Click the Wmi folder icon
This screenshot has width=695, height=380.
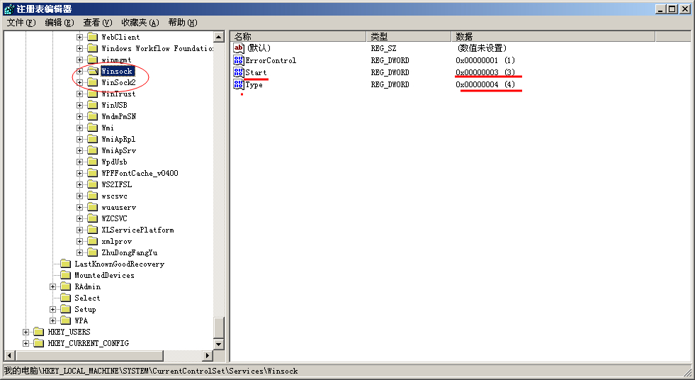[93, 128]
